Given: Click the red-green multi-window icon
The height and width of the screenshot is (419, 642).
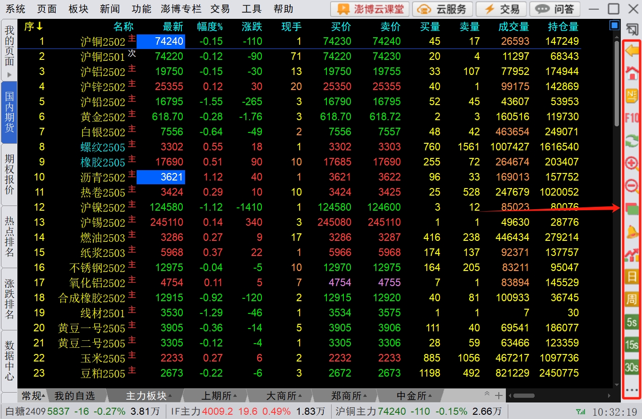Looking at the screenshot, I should 631,209.
